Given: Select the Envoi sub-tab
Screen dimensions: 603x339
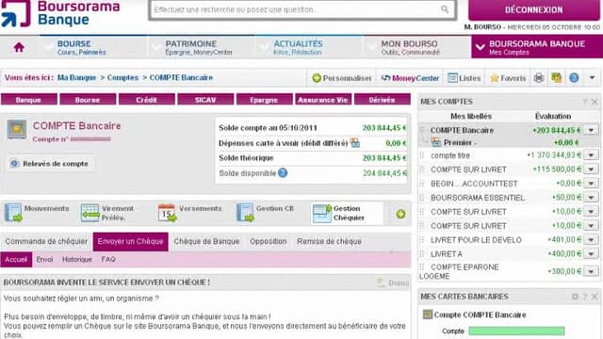Looking at the screenshot, I should click(44, 260).
